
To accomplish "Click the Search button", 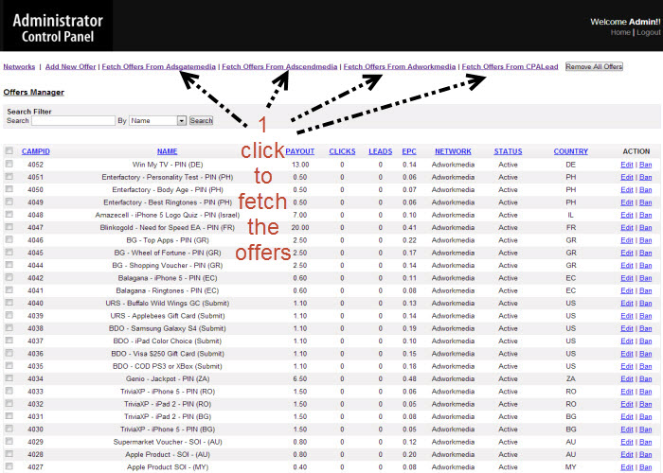I will [201, 121].
